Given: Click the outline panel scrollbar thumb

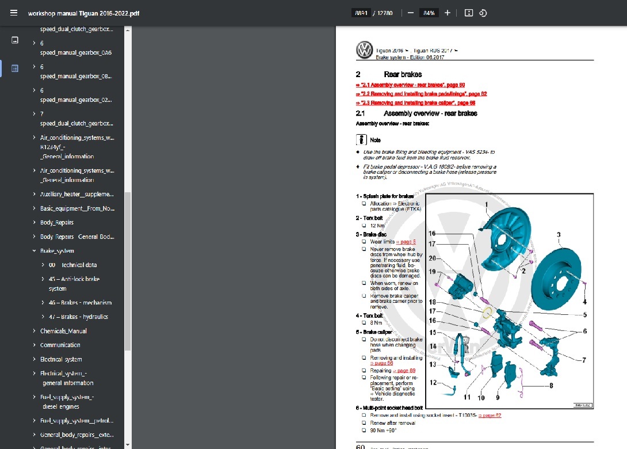Looking at the screenshot, I should (128, 271).
